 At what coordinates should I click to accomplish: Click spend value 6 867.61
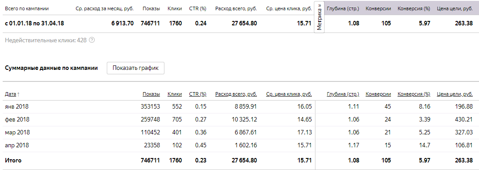pos(246,133)
